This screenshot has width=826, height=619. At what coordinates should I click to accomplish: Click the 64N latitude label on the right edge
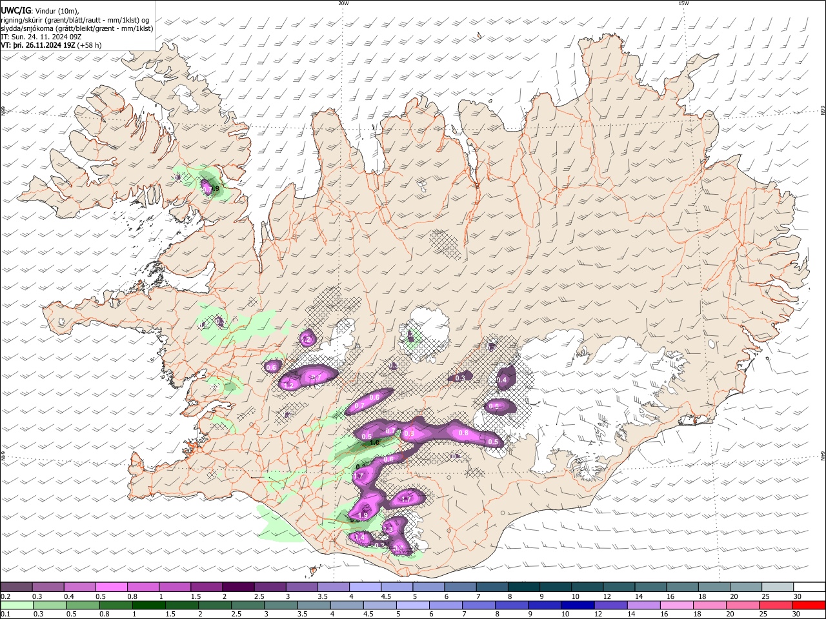point(822,455)
